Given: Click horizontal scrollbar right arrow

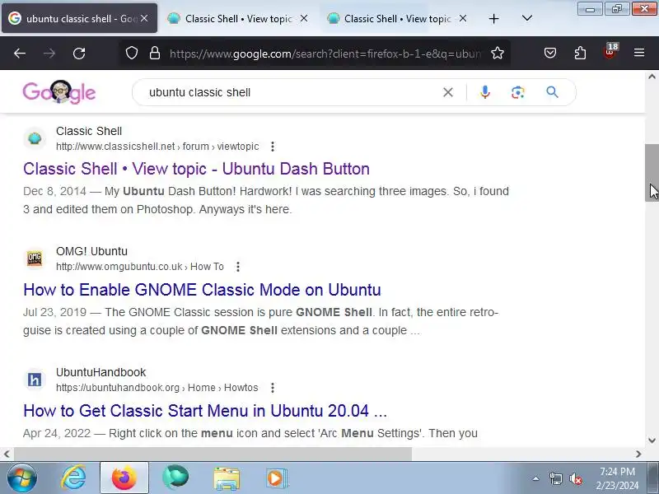Looking at the screenshot, I should point(639,454).
